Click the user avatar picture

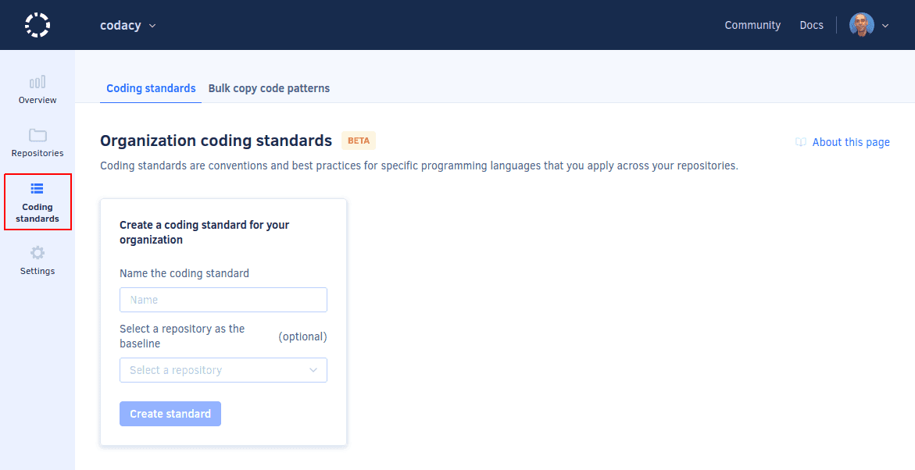(x=860, y=24)
